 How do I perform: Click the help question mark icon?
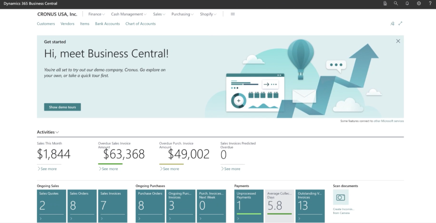click(x=430, y=3)
